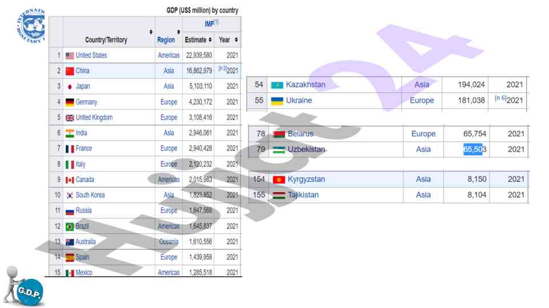Sort table by Estimate column arrows
The width and height of the screenshot is (549, 308).
[x=210, y=40]
